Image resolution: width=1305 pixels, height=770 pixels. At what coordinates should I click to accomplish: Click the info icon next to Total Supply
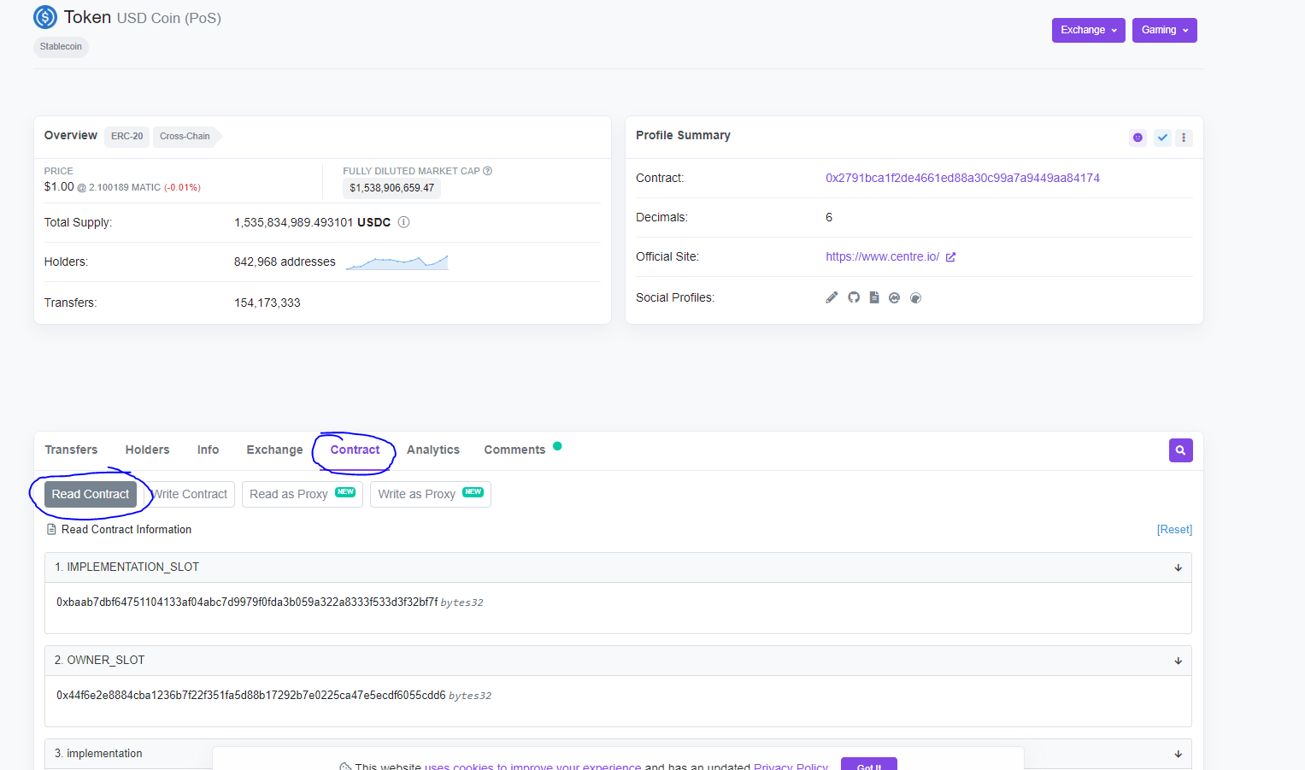(404, 222)
